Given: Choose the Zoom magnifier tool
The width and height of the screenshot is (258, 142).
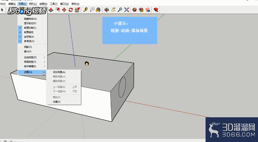Looking at the screenshot, I should (120, 10).
